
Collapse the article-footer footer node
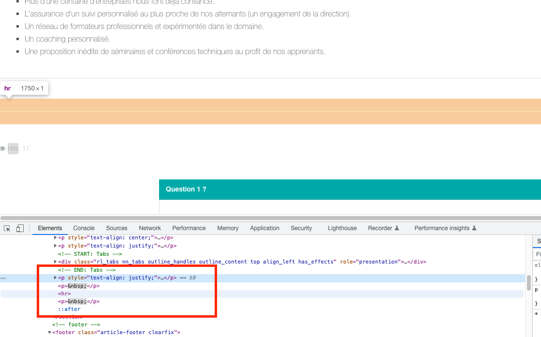coord(49,333)
